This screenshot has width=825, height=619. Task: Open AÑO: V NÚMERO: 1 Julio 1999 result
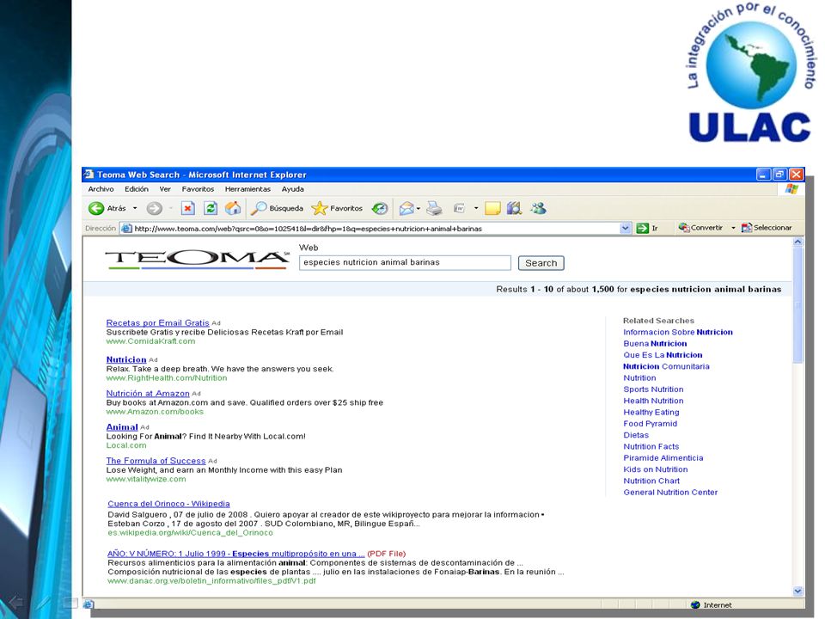click(x=235, y=553)
